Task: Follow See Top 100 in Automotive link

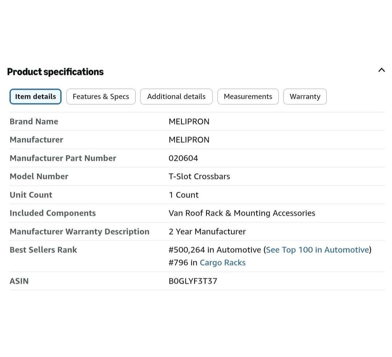Action: click(x=318, y=250)
